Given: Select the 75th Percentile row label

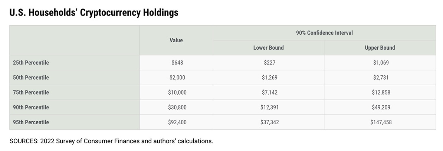Looking at the screenshot, I should [x=31, y=92].
